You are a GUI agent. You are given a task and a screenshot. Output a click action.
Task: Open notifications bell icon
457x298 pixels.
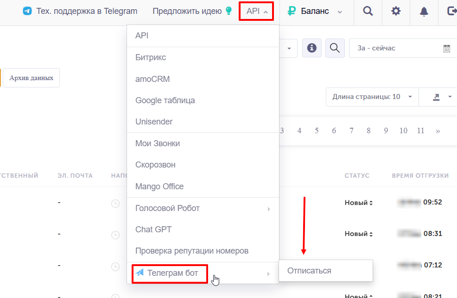[424, 12]
